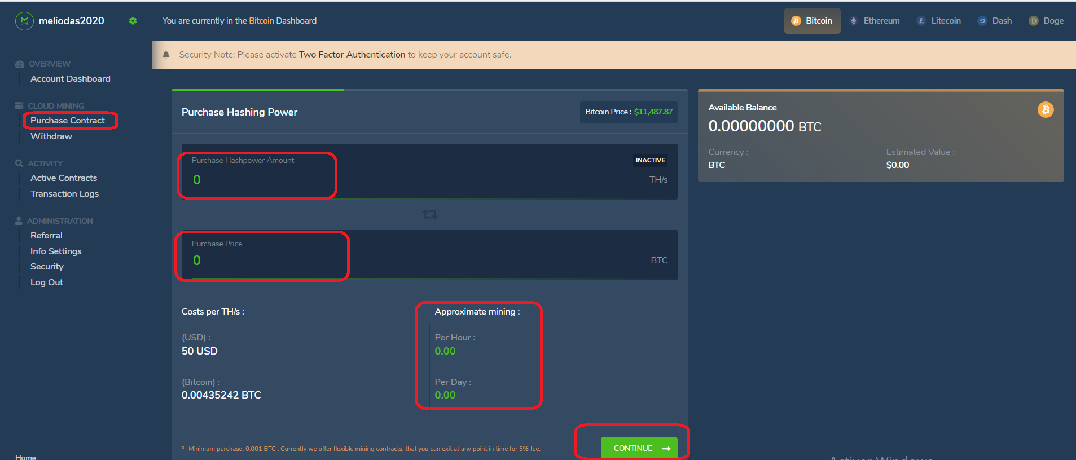Click the meliodas2020 green logo icon
The height and width of the screenshot is (460, 1076).
point(24,21)
